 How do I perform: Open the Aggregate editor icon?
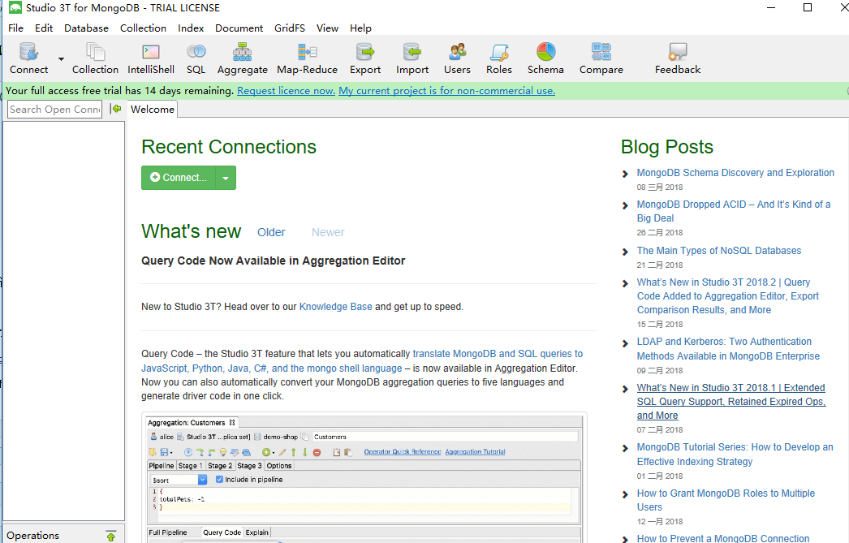(x=242, y=58)
